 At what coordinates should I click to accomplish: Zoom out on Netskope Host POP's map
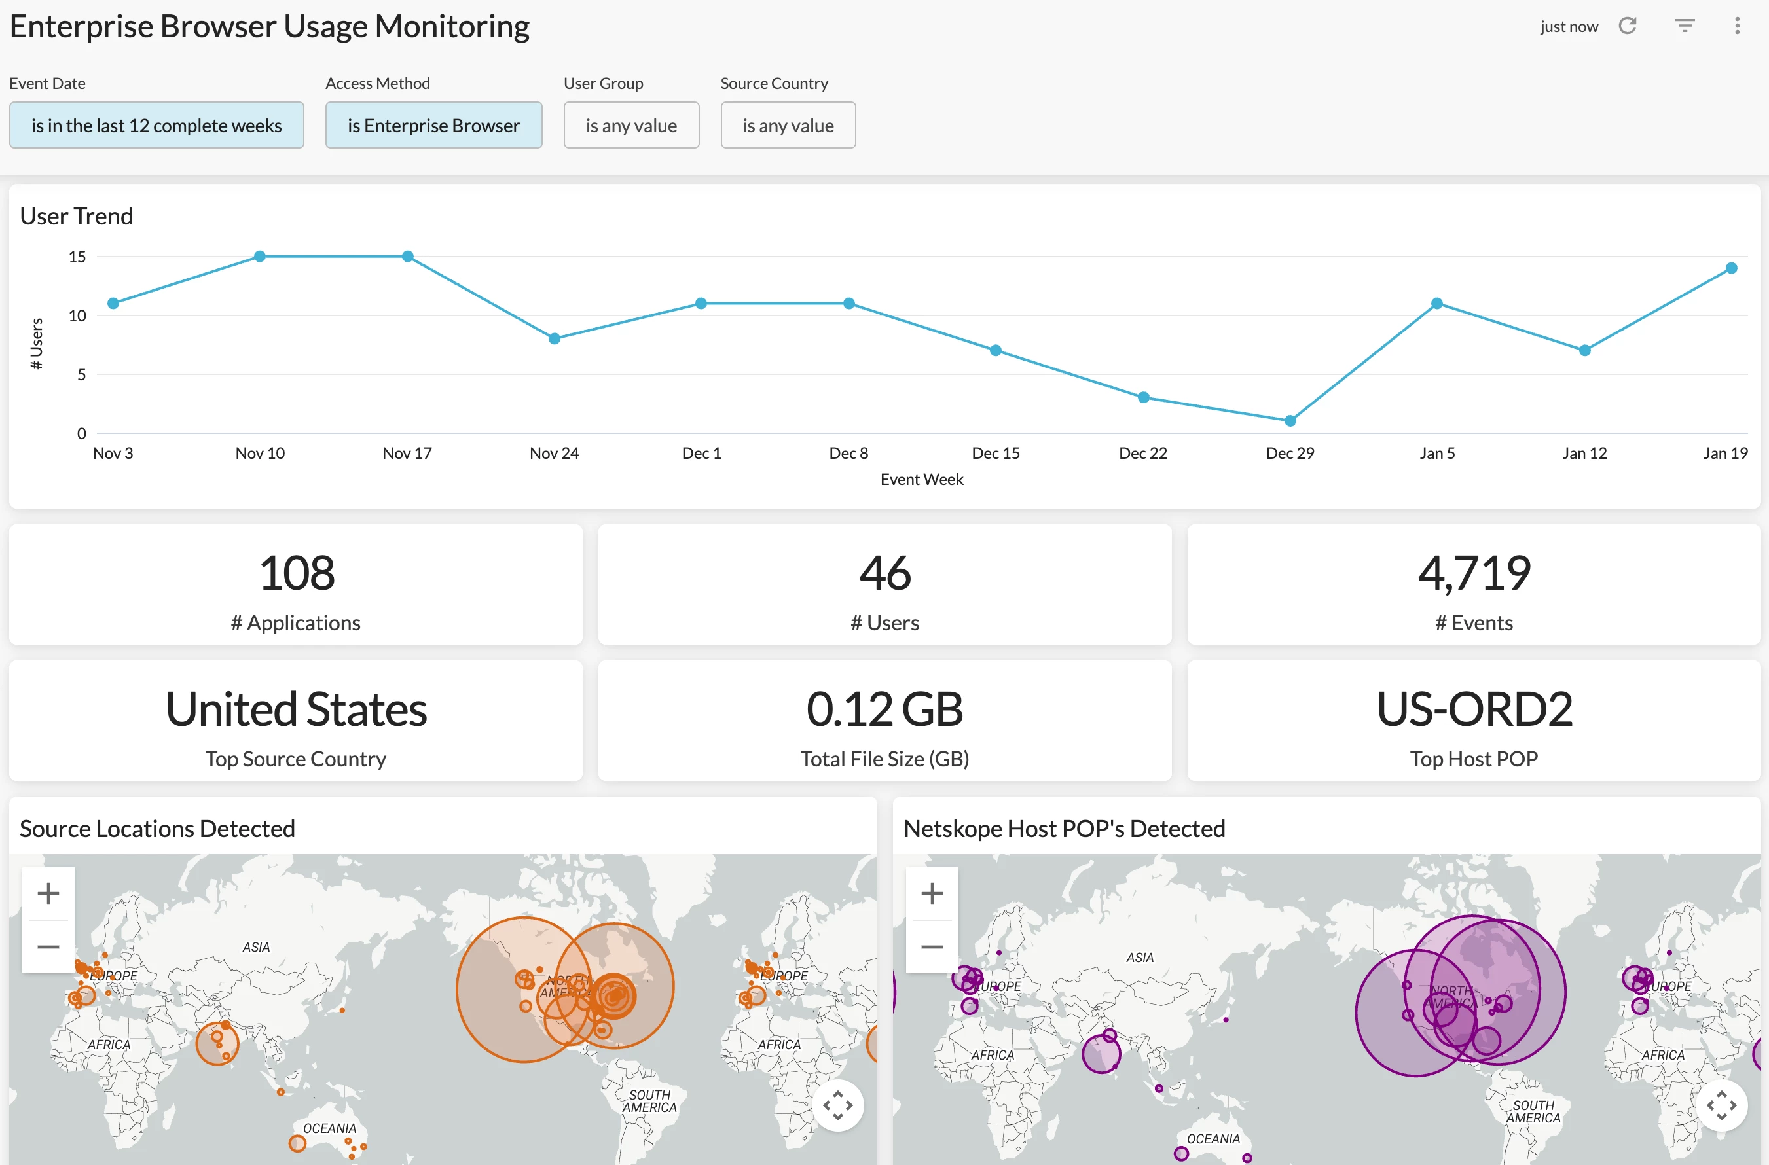coord(932,946)
